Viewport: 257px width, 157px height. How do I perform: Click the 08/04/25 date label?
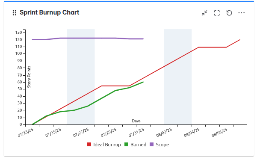tap(192, 132)
